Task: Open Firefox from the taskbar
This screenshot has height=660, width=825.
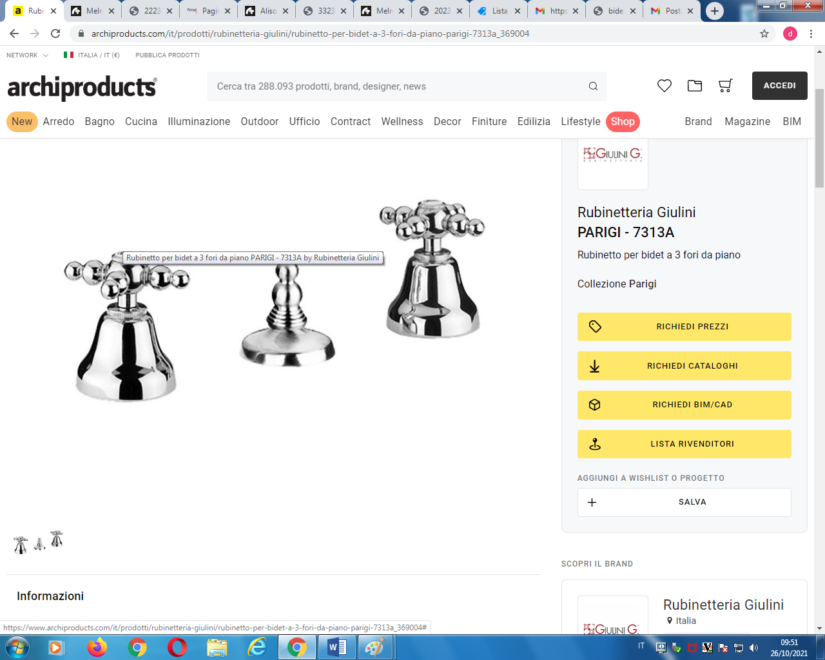Action: 97,647
